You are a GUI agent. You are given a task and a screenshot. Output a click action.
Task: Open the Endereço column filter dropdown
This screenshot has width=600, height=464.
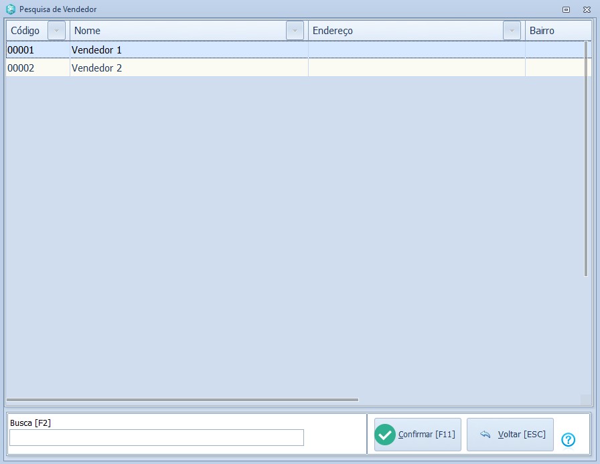512,31
